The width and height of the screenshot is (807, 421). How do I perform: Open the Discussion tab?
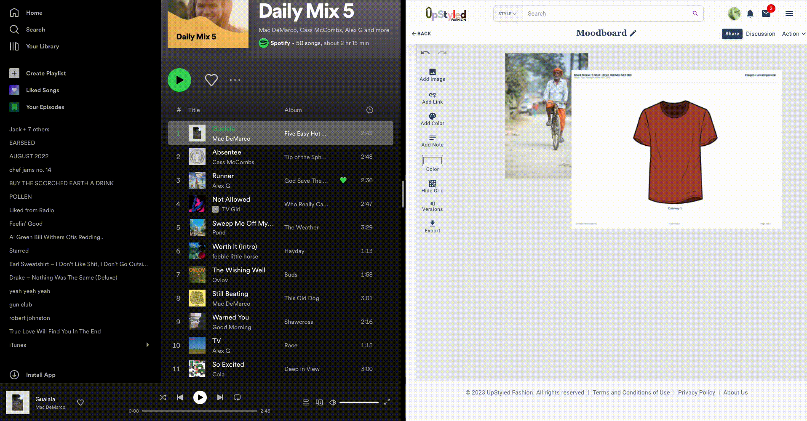[x=760, y=34]
